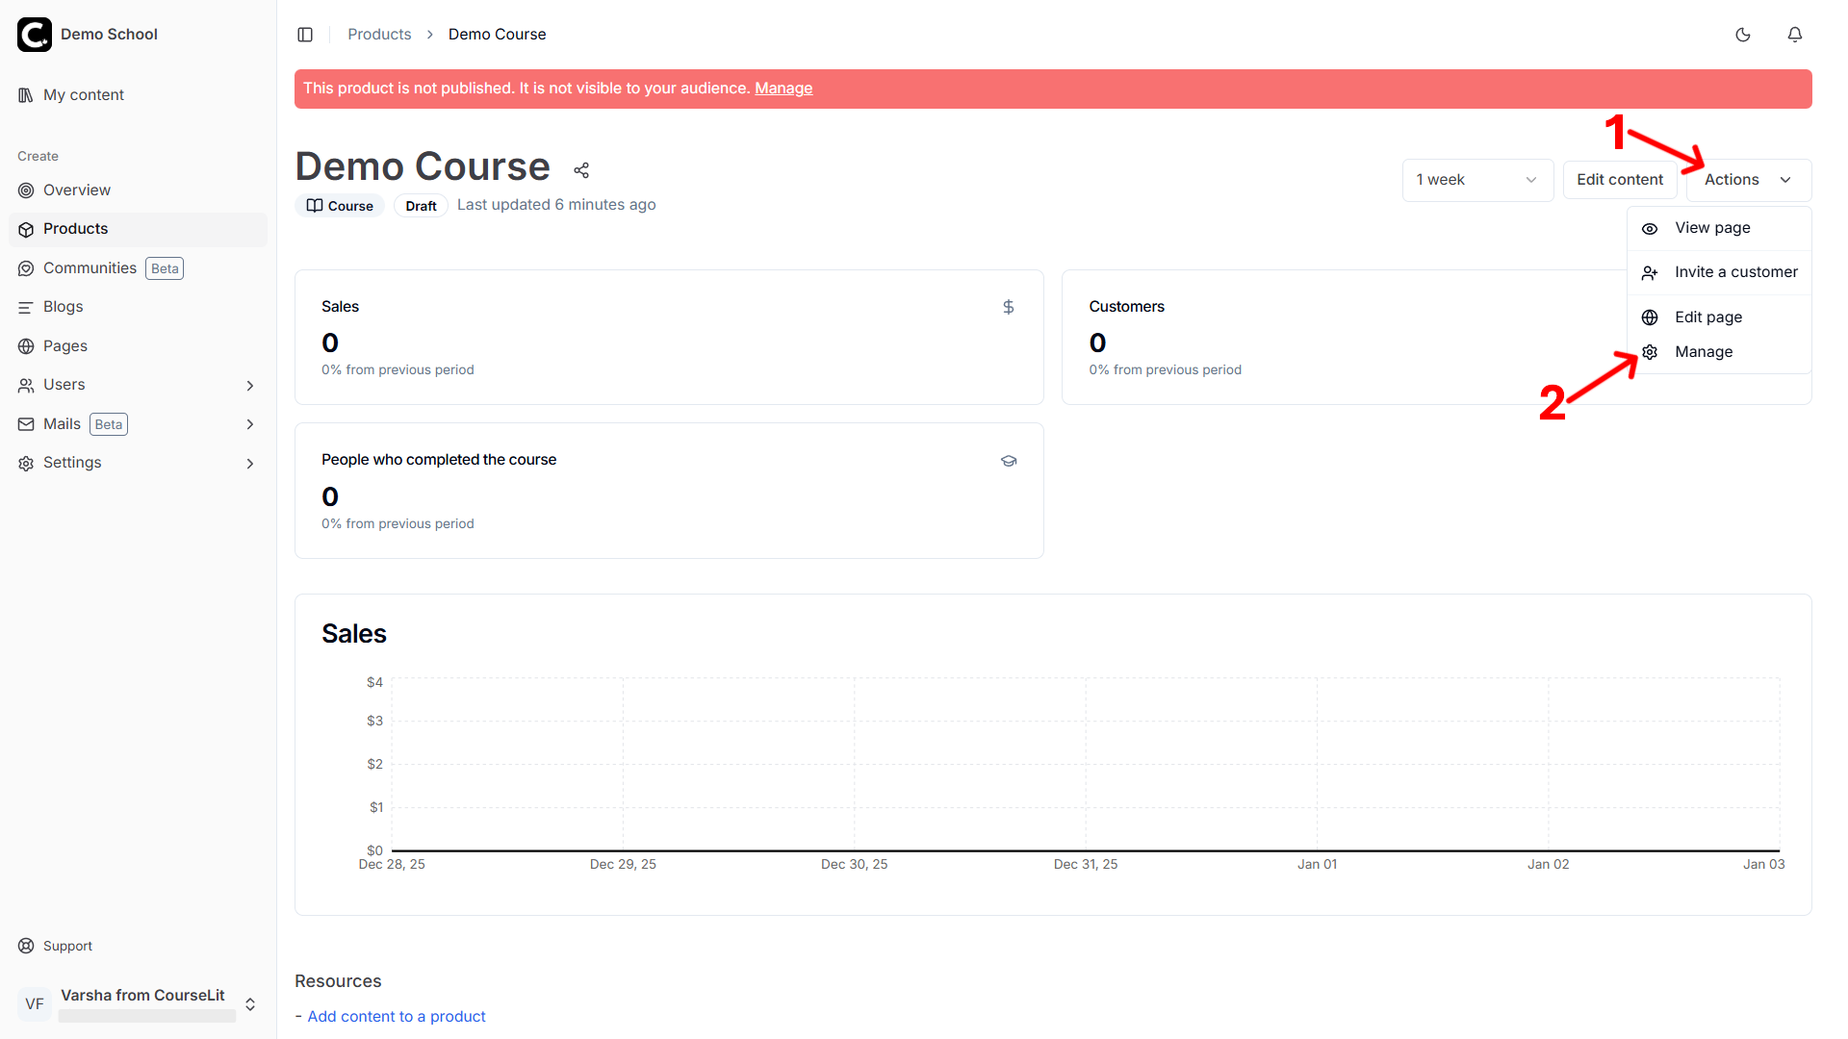Open My content in the sidebar
The height and width of the screenshot is (1039, 1848).
pos(83,94)
